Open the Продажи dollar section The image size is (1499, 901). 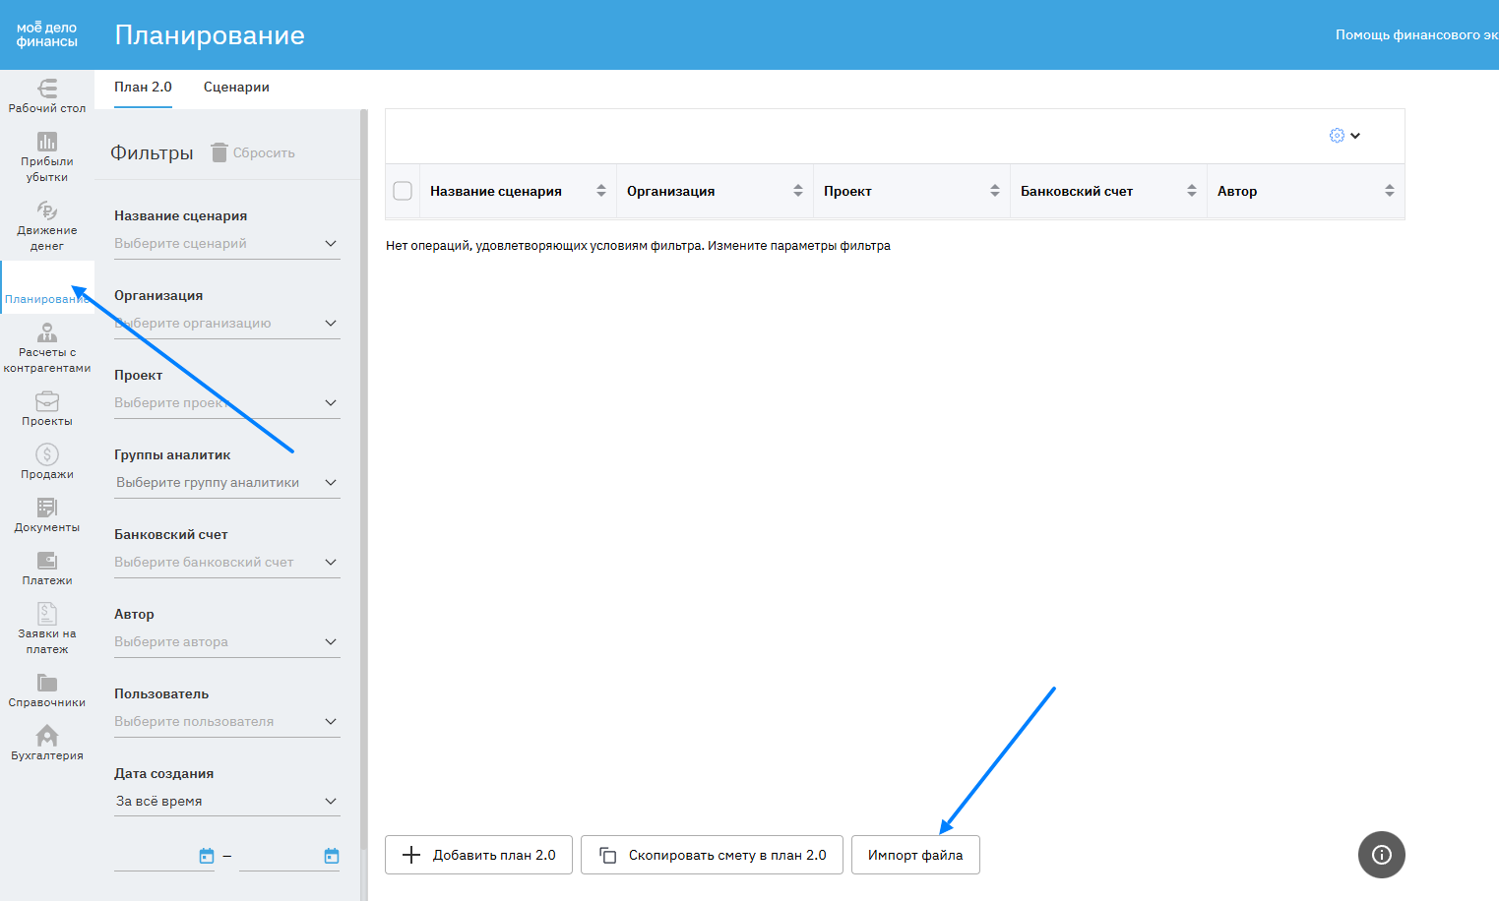47,462
